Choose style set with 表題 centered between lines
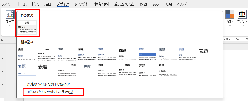Viewport: 248px width, 101px height. (87, 70)
